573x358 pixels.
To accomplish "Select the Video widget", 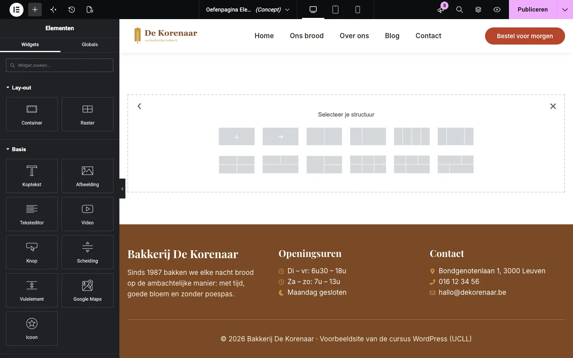I will 88,214.
